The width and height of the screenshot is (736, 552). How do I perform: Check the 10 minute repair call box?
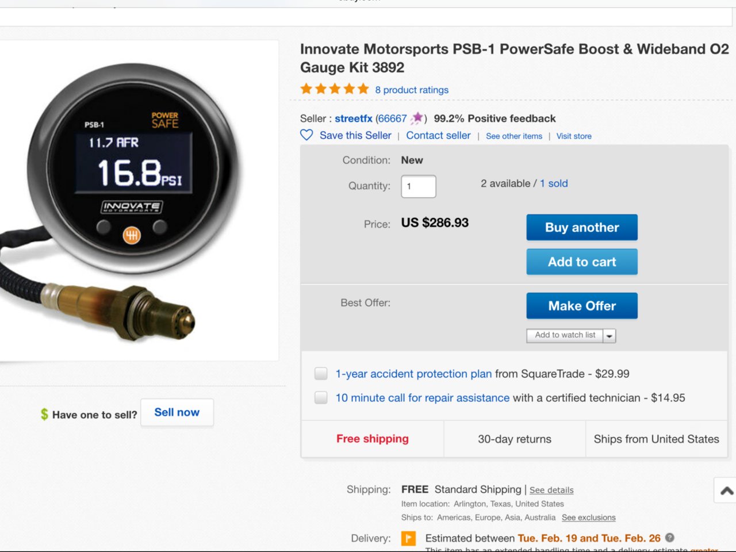[x=321, y=397]
